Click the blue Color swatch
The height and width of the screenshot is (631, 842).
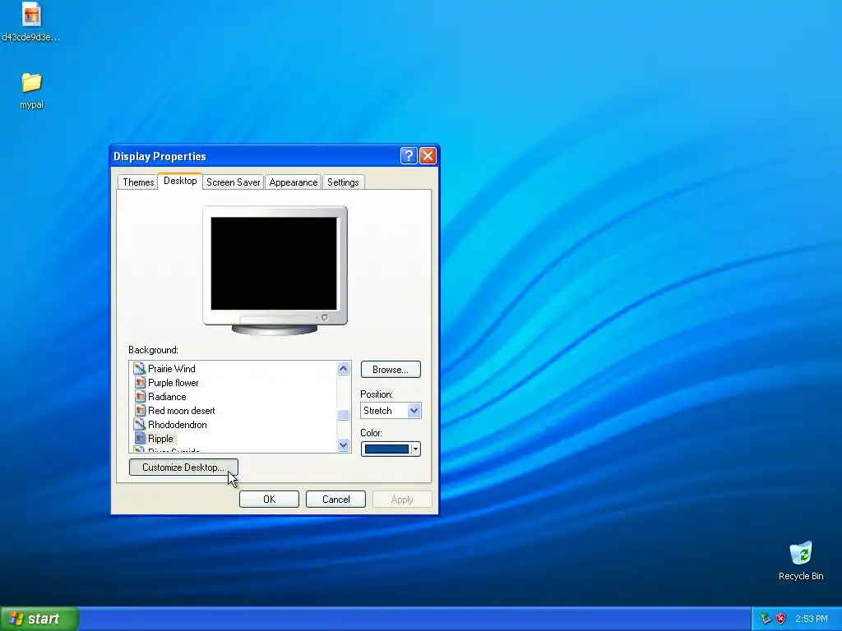coord(386,449)
